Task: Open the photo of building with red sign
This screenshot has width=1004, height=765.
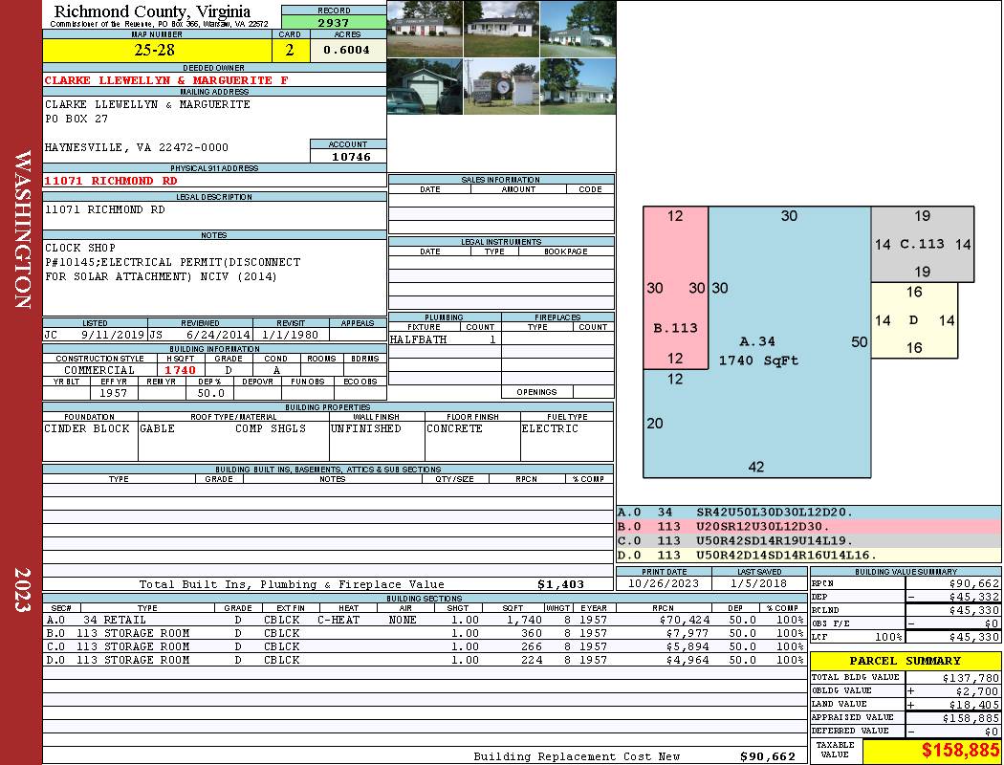Action: [x=426, y=29]
